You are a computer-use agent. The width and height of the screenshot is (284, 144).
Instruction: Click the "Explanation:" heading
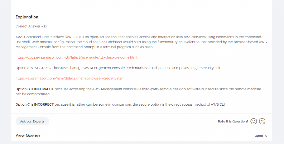point(27,17)
